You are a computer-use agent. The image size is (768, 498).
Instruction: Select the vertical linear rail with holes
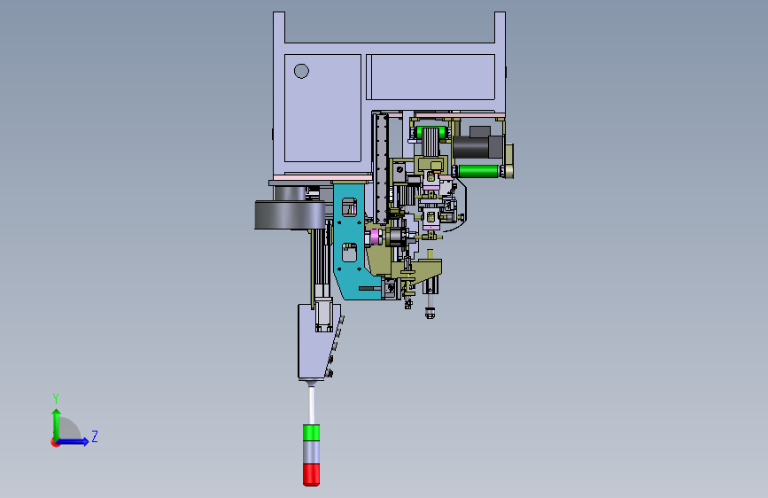pos(381,167)
